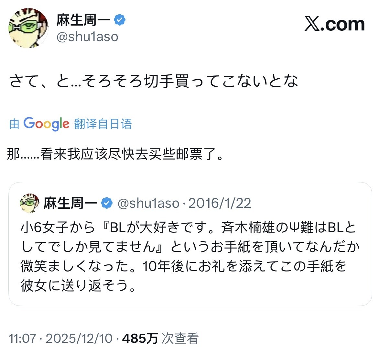Image resolution: width=381 pixels, height=356 pixels.
Task: Click the 2025/12/10 post date
Action: (x=79, y=339)
